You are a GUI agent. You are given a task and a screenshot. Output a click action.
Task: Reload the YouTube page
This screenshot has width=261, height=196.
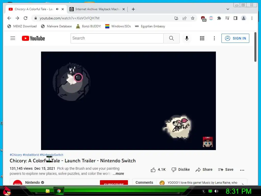pyautogui.click(x=25, y=18)
